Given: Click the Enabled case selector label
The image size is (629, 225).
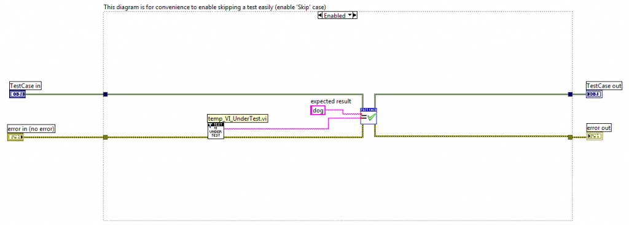Looking at the screenshot, I should point(335,15).
